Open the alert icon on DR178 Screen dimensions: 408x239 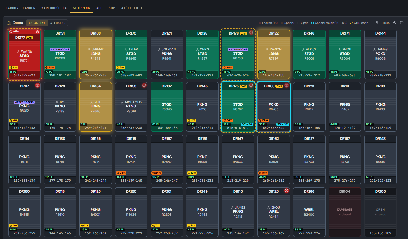[x=251, y=32]
